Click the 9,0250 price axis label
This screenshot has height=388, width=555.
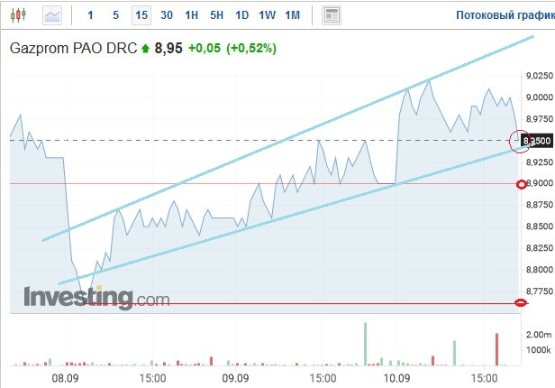[540, 76]
